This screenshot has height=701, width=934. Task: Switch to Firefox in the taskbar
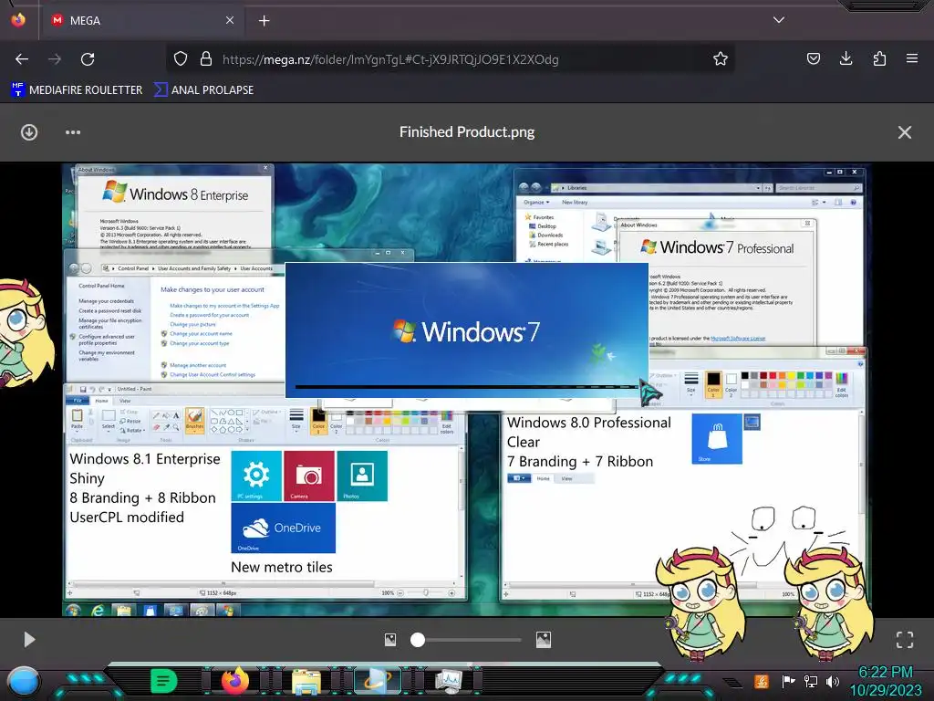[234, 680]
